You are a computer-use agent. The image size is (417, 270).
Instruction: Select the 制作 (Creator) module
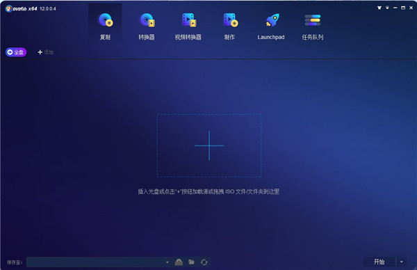point(229,26)
